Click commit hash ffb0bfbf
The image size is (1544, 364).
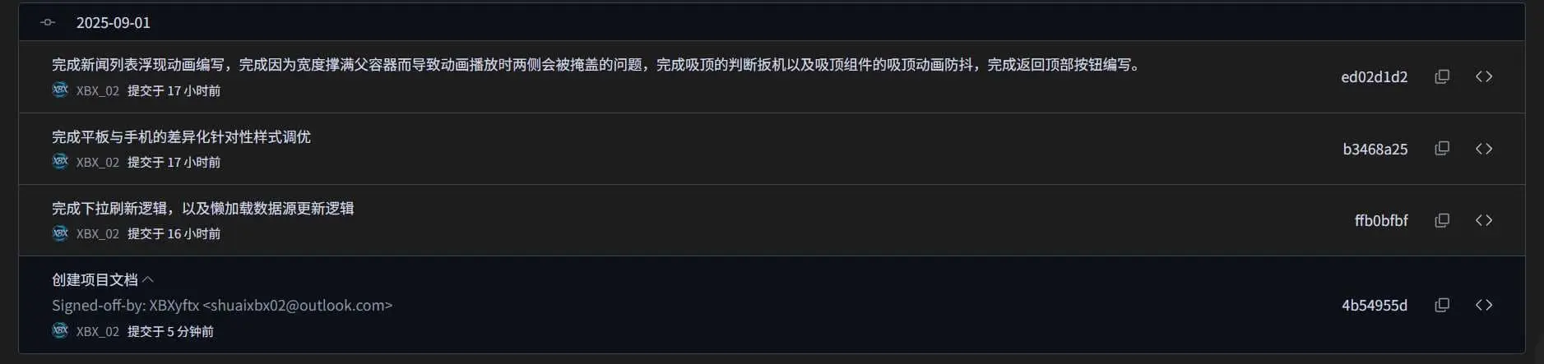pos(1381,220)
